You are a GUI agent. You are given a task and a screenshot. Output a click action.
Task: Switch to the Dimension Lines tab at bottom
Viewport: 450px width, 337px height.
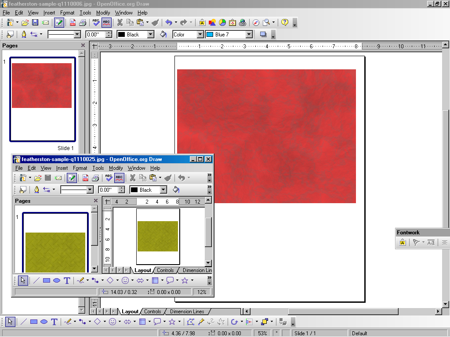187,312
